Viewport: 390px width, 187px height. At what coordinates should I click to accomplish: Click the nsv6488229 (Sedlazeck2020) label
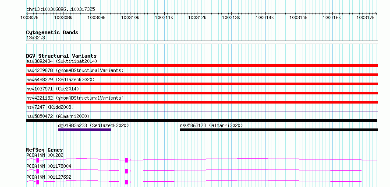pyautogui.click(x=60, y=80)
